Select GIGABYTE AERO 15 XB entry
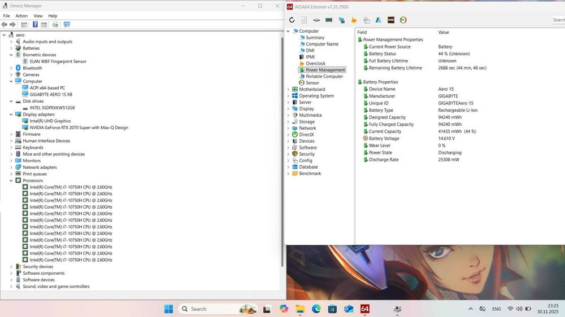This screenshot has width=565, height=317. pos(51,94)
